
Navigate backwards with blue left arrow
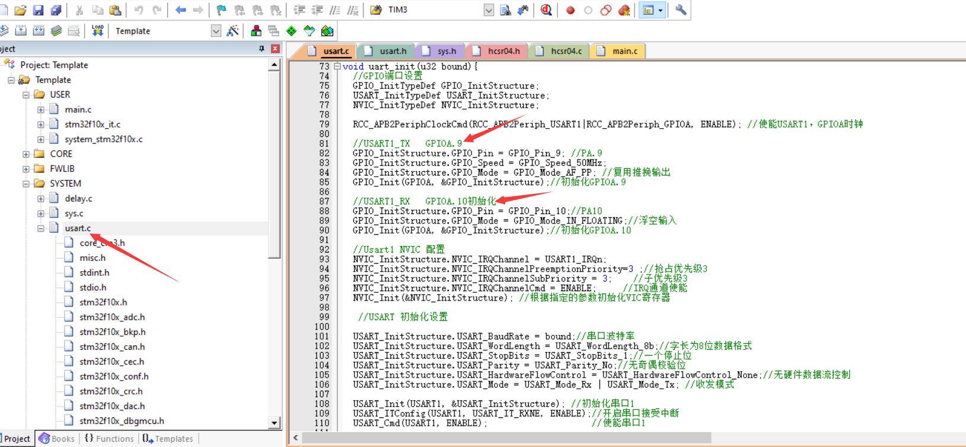click(181, 10)
